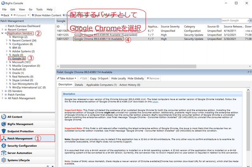Expand the OS Vendors node

coord(2,91)
